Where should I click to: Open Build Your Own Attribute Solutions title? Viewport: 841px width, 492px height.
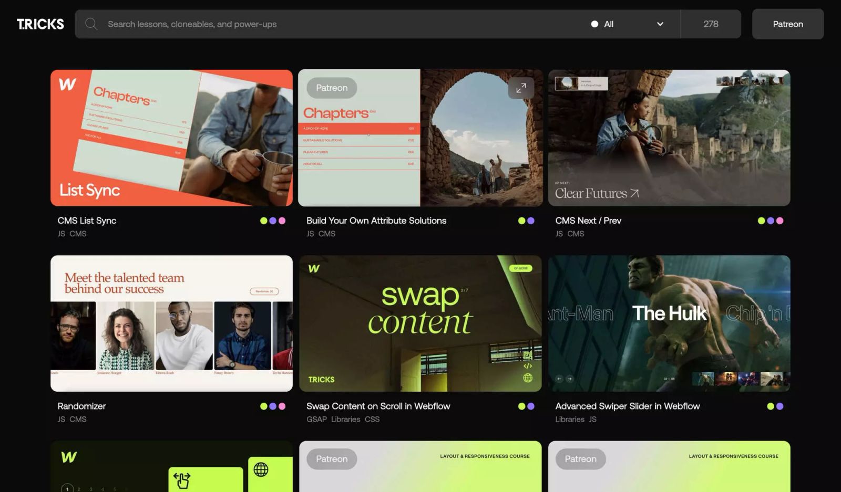[376, 221]
